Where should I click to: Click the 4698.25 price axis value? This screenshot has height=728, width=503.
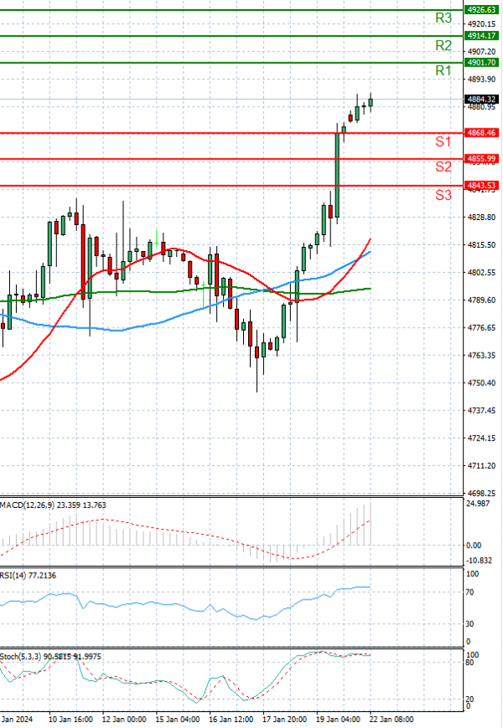[481, 493]
